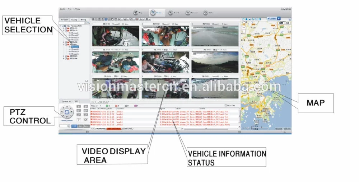This screenshot has height=182, width=359.
Task: Click the search magnifier beside the vehicle filter box
Action: tap(88, 23)
